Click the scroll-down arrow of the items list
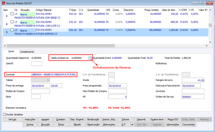 click(210, 42)
